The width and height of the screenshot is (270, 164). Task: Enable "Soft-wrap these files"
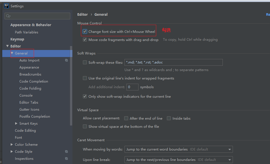(85, 62)
